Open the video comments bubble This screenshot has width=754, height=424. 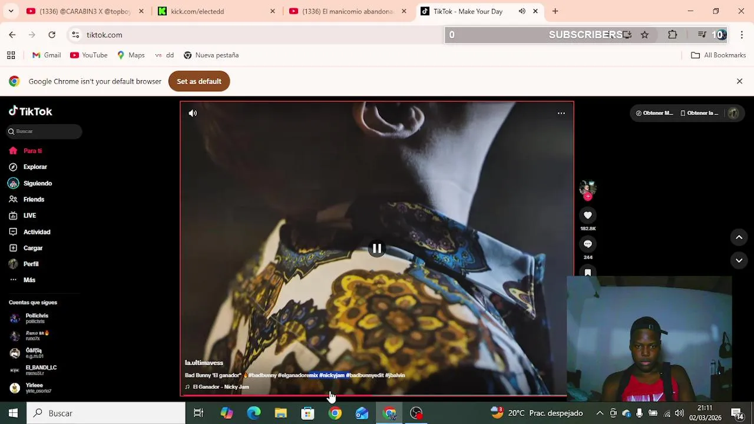pyautogui.click(x=587, y=244)
